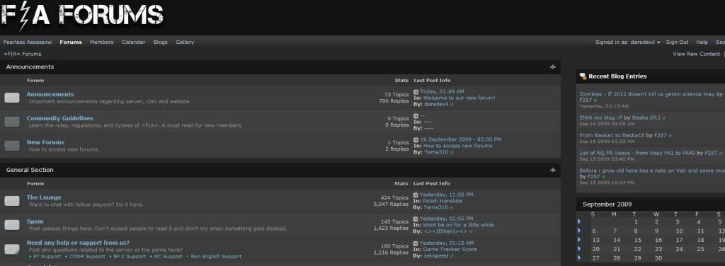Open the Gallery tab
The image size is (725, 266).
pyautogui.click(x=185, y=42)
